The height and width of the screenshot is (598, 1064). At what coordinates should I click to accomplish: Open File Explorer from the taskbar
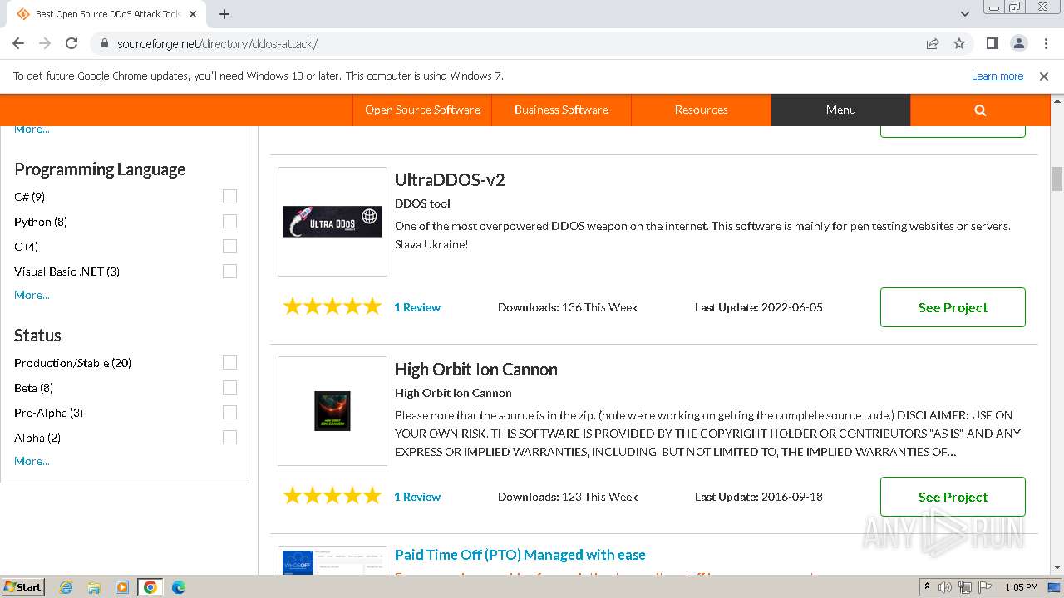click(x=94, y=587)
